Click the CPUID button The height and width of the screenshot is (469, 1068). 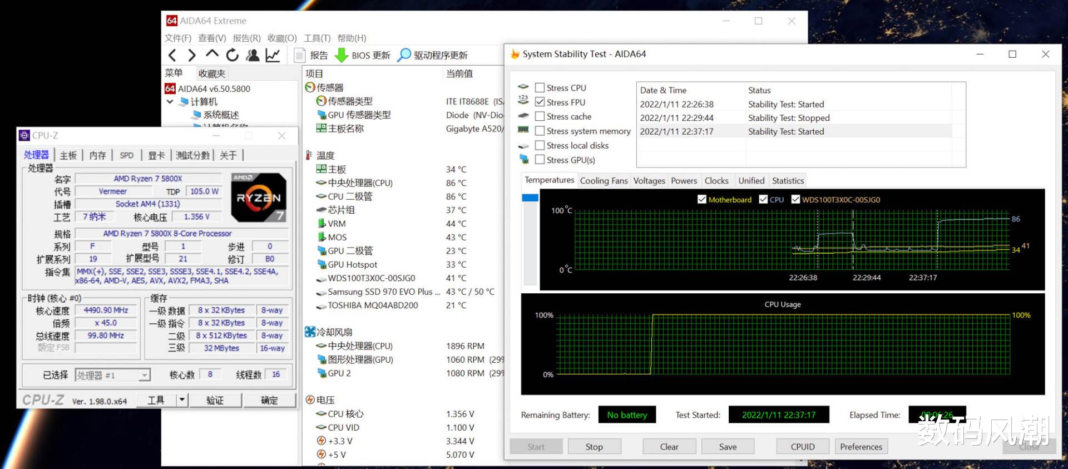(x=803, y=447)
